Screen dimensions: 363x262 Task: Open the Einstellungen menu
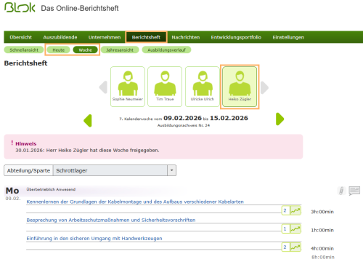pyautogui.click(x=288, y=37)
